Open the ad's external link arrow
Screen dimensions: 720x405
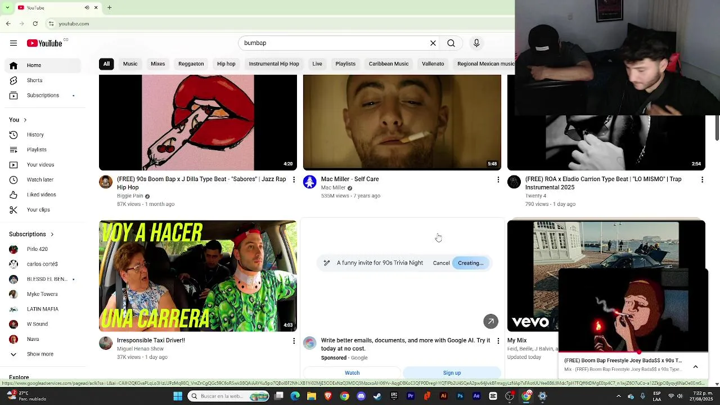pos(490,321)
